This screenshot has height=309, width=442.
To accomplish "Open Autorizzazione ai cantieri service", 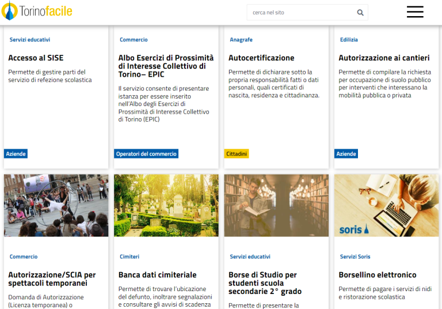I will (x=384, y=58).
